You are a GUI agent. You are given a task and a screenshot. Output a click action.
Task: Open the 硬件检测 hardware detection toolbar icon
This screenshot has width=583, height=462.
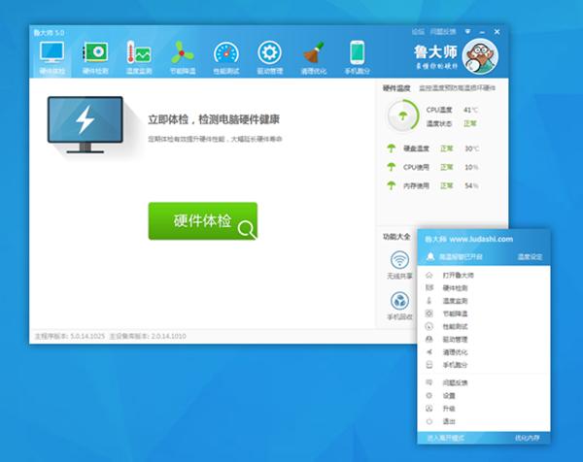(x=95, y=57)
